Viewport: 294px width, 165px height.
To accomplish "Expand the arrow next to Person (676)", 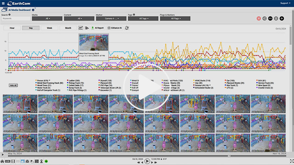I will click(x=50, y=80).
